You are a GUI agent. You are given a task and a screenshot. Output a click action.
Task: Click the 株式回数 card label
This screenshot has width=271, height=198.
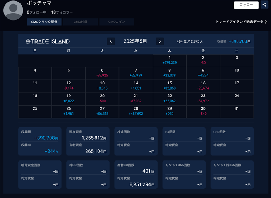tap(123, 132)
